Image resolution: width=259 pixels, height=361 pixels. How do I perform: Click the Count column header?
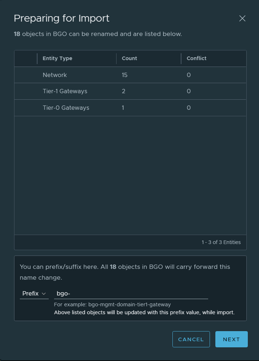point(129,58)
